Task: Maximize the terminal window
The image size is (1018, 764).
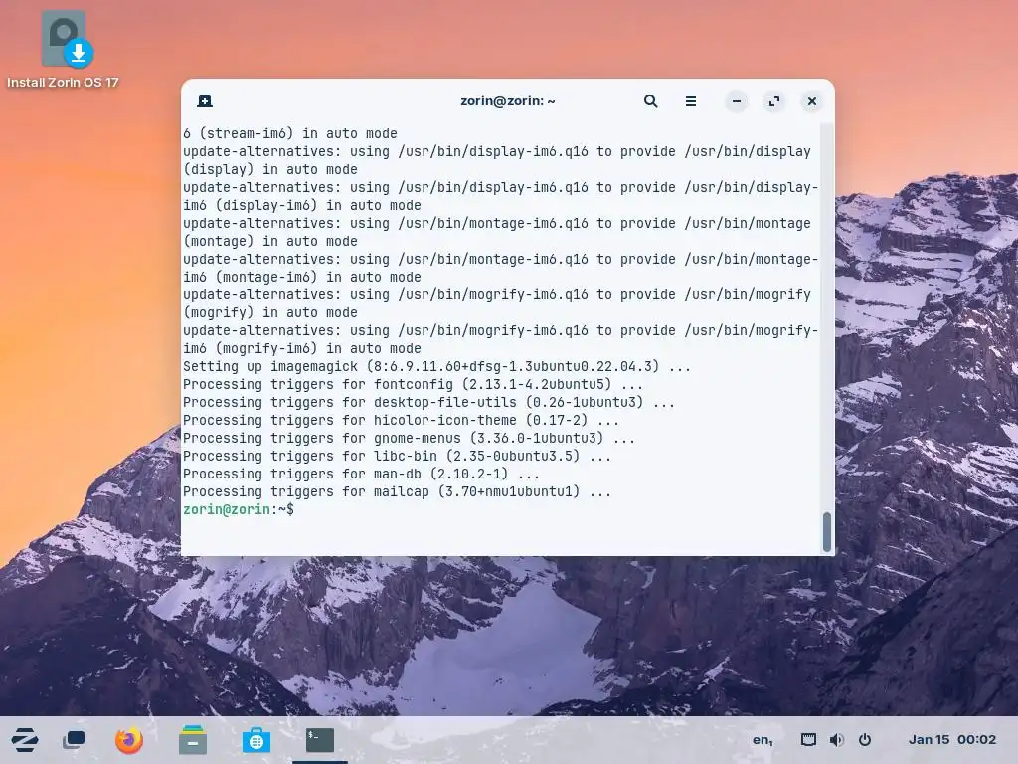Action: (x=773, y=101)
